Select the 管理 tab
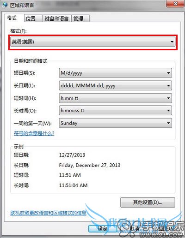The width and height of the screenshot is (185, 238). tap(80, 18)
